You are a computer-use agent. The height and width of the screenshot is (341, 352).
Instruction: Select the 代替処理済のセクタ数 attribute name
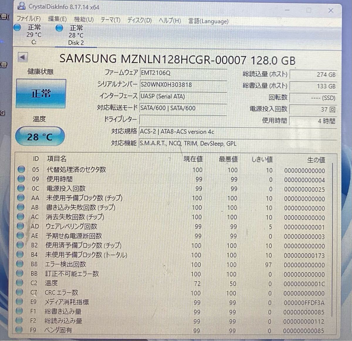pyautogui.click(x=76, y=169)
